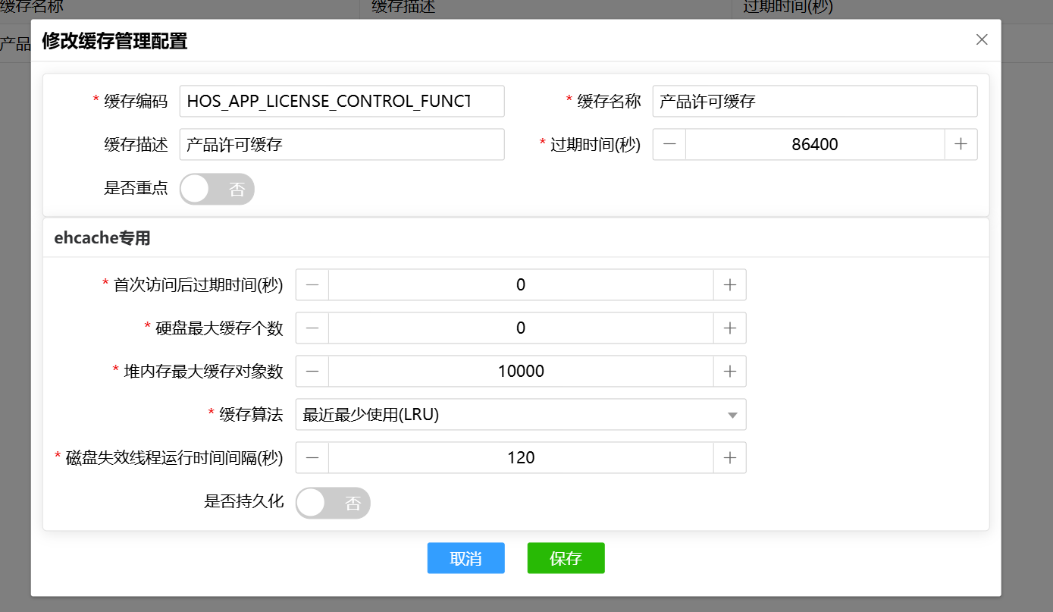Focus the 缓存编码 input field

(341, 102)
